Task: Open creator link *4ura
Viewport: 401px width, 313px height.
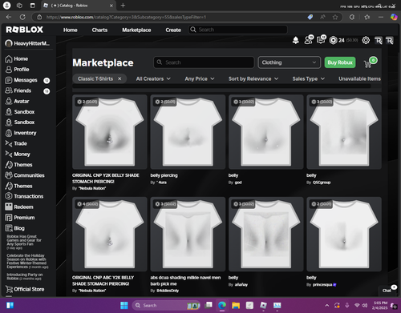Action: point(161,183)
